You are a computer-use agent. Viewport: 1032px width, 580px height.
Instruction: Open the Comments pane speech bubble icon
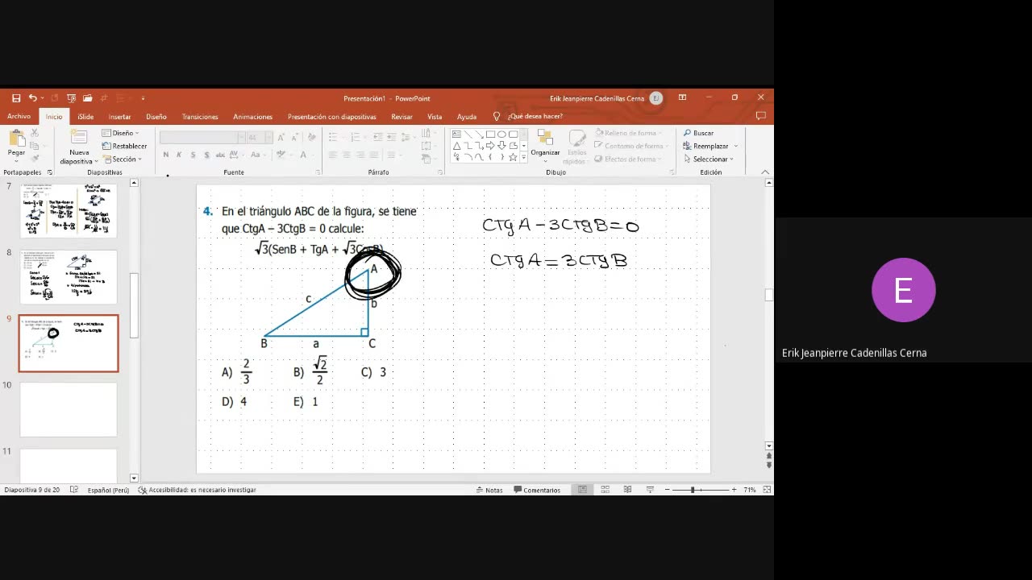(x=760, y=116)
